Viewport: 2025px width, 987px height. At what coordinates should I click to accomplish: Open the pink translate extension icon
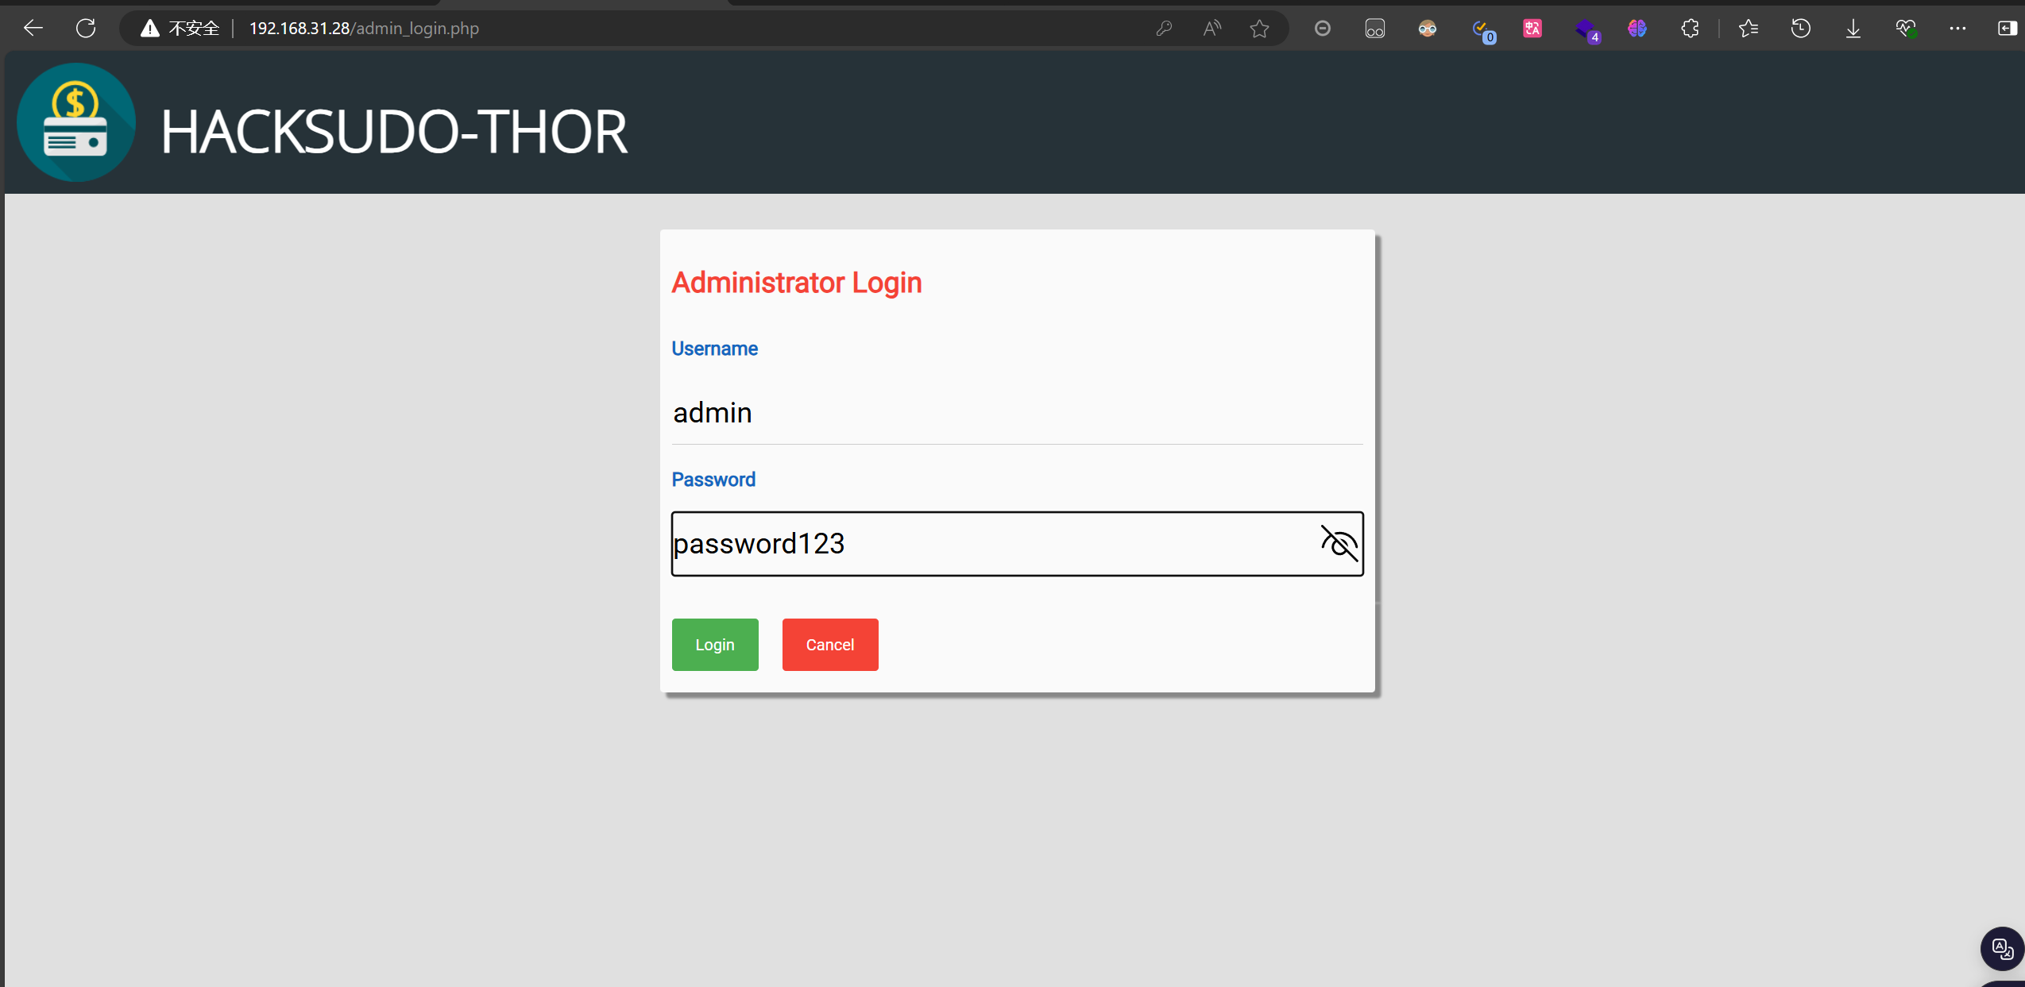[x=1532, y=29]
